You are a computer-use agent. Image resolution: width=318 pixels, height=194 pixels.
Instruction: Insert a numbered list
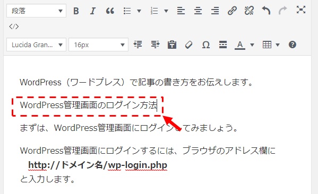click(154, 11)
